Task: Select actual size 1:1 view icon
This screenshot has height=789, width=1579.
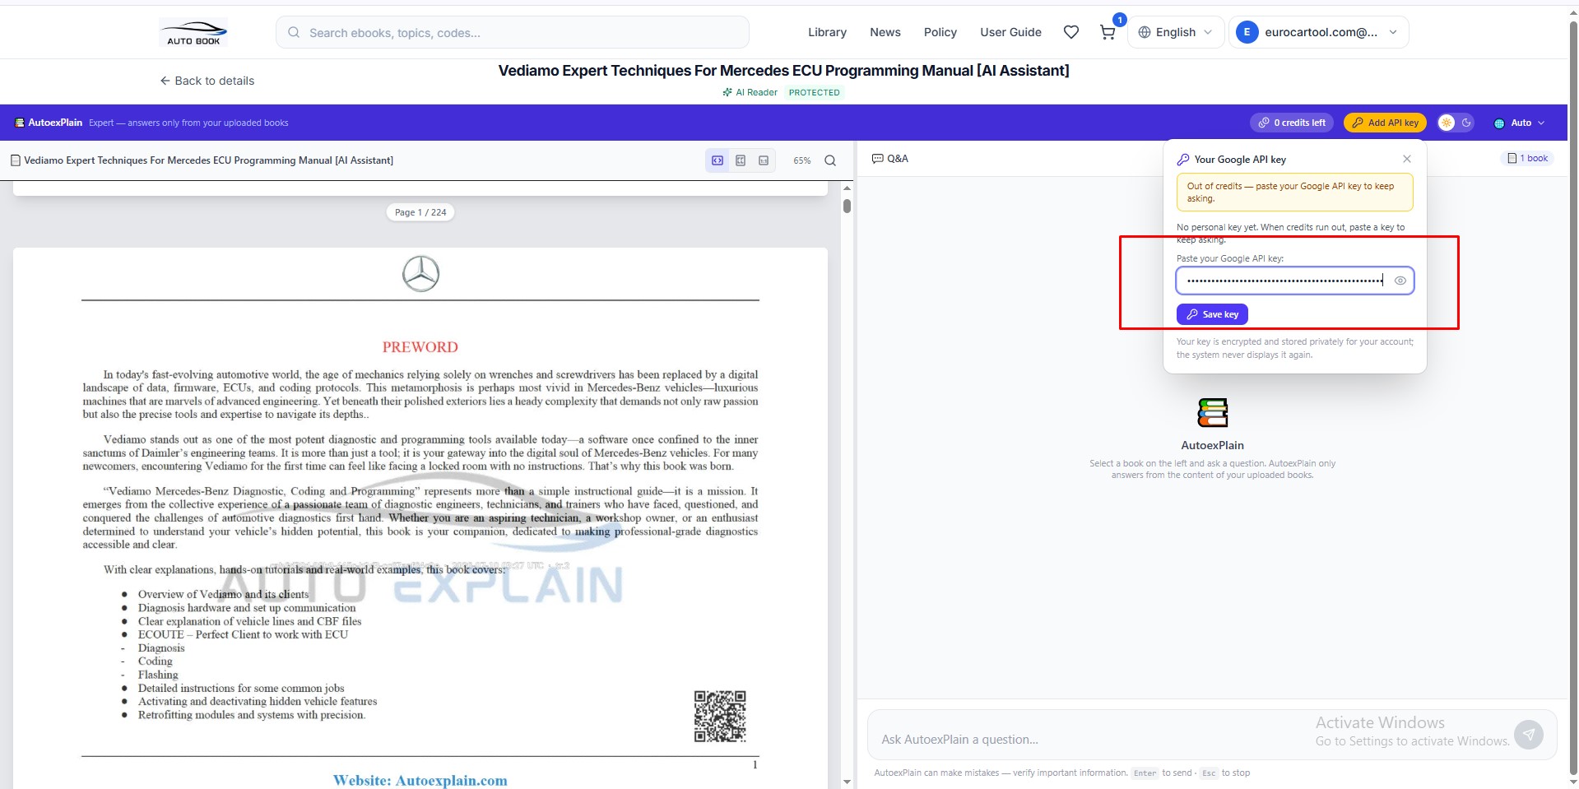Action: [x=764, y=160]
